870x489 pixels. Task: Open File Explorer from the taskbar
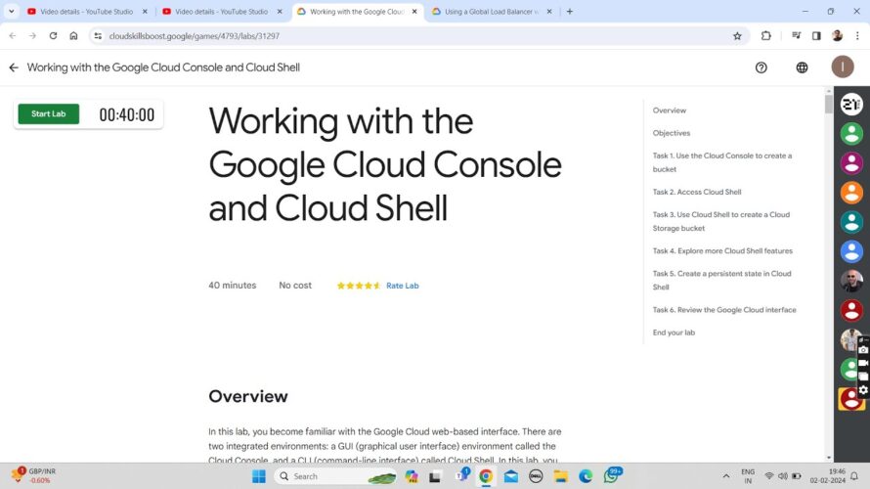560,476
